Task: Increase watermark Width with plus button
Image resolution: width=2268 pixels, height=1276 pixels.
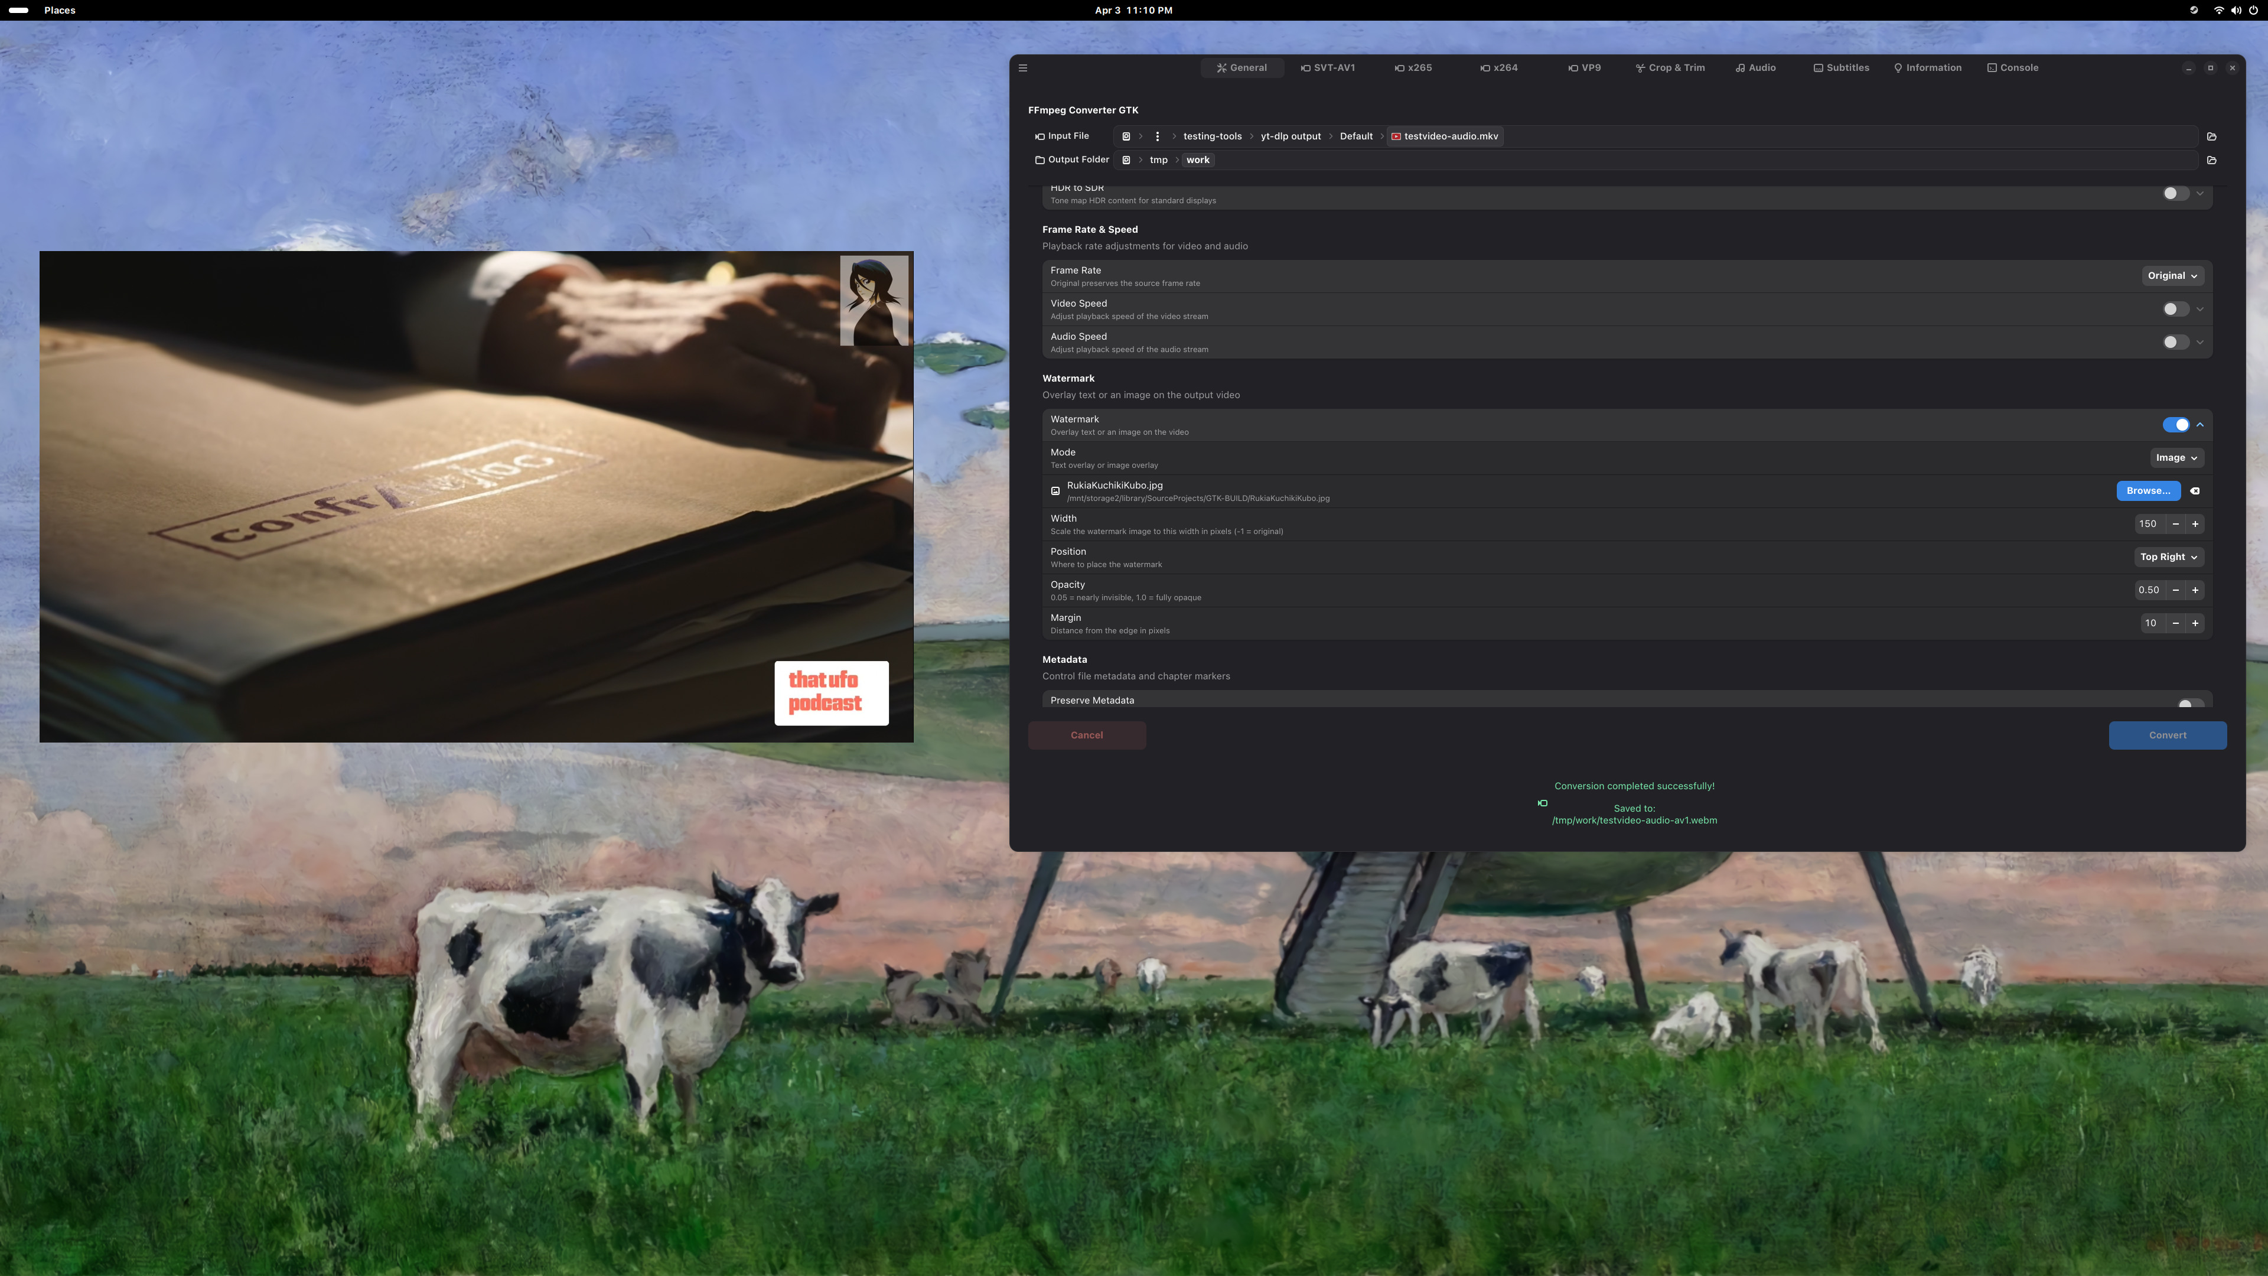Action: click(2195, 524)
